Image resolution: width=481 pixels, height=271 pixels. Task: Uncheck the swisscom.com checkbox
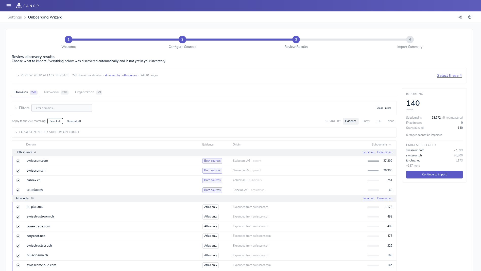18,161
